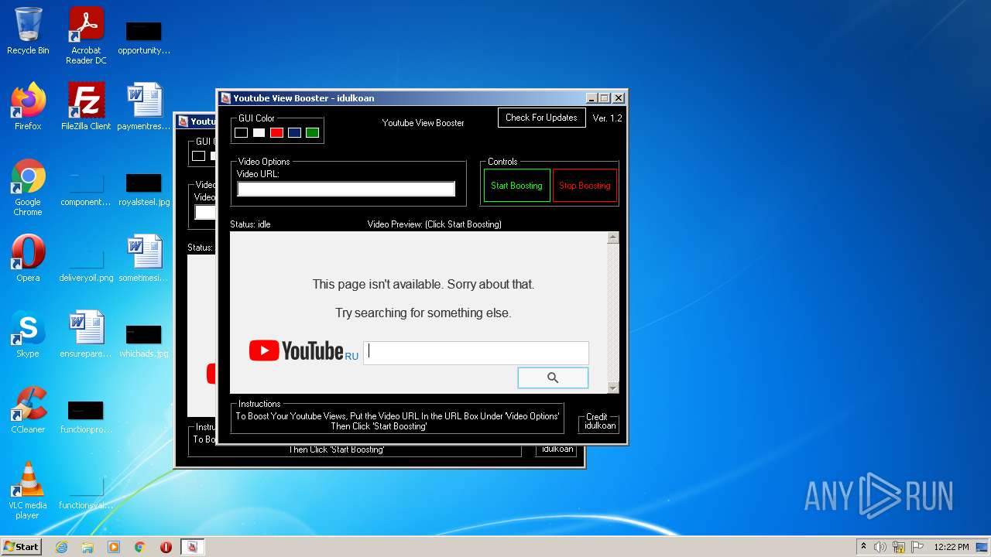This screenshot has height=557, width=991.
Task: Select the sometimesi Word document
Action: 144,258
